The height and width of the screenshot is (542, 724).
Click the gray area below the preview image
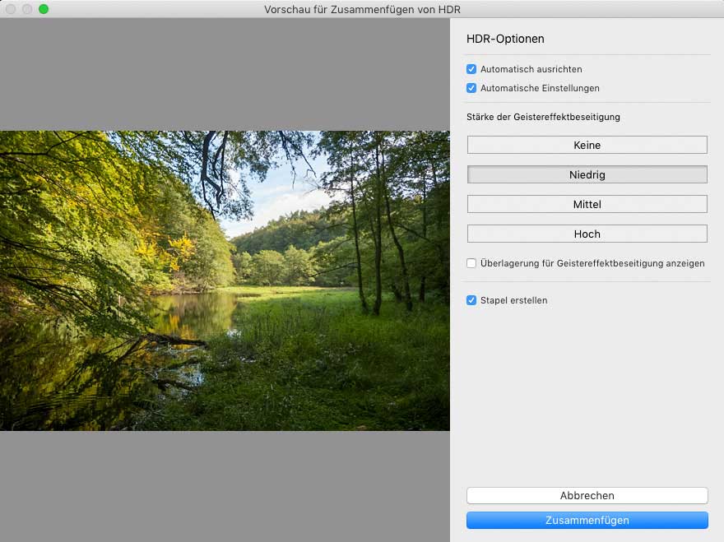225,485
